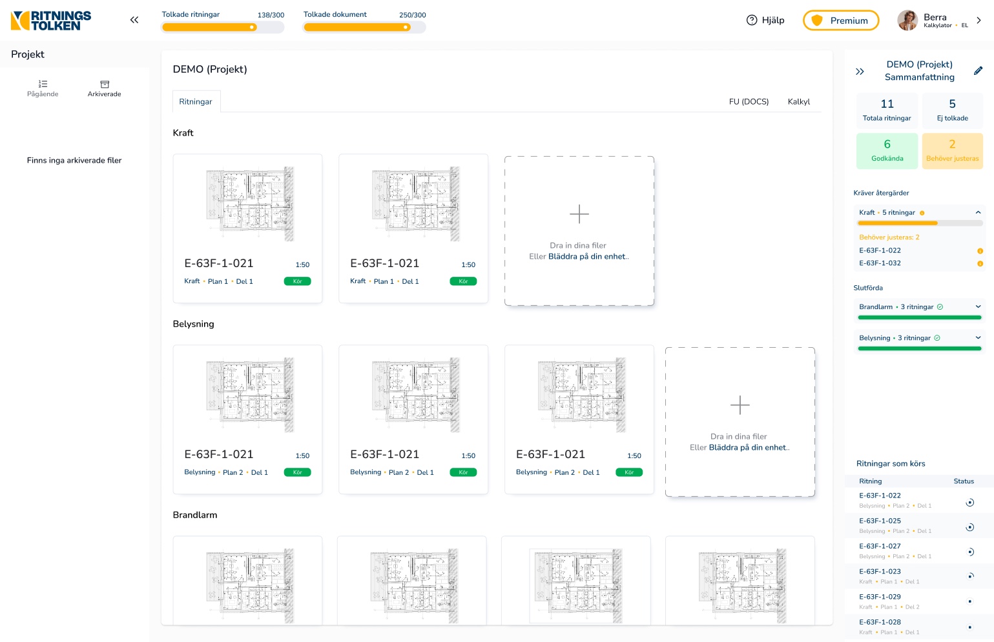The width and height of the screenshot is (994, 642).
Task: Click the 6 Godkända tile
Action: (887, 151)
